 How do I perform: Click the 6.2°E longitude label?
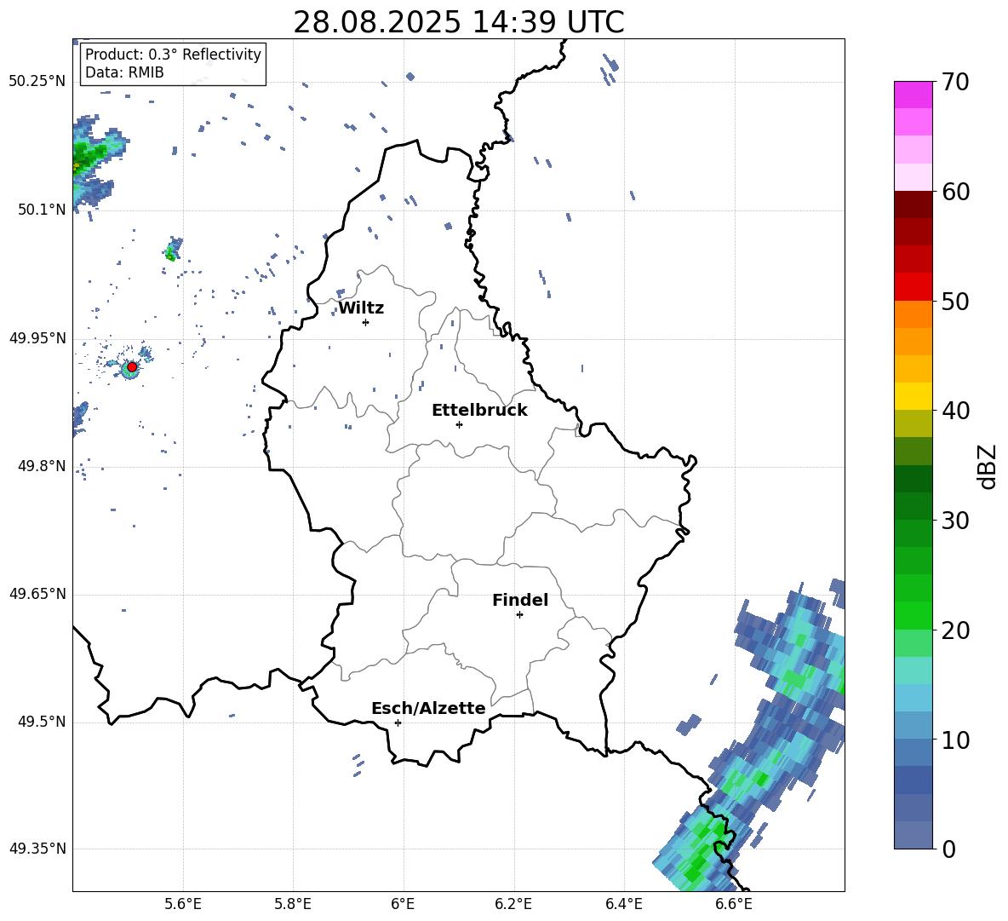[513, 904]
